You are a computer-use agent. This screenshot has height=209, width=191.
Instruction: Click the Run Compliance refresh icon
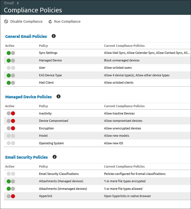(50, 22)
